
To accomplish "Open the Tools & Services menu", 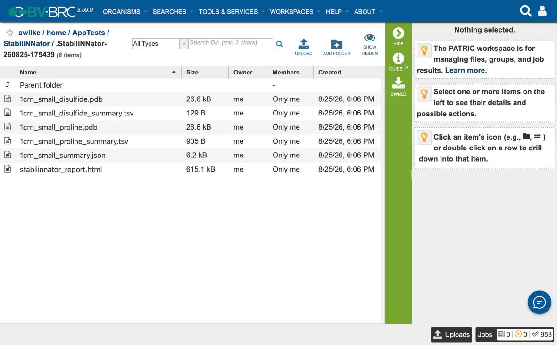I will [228, 12].
